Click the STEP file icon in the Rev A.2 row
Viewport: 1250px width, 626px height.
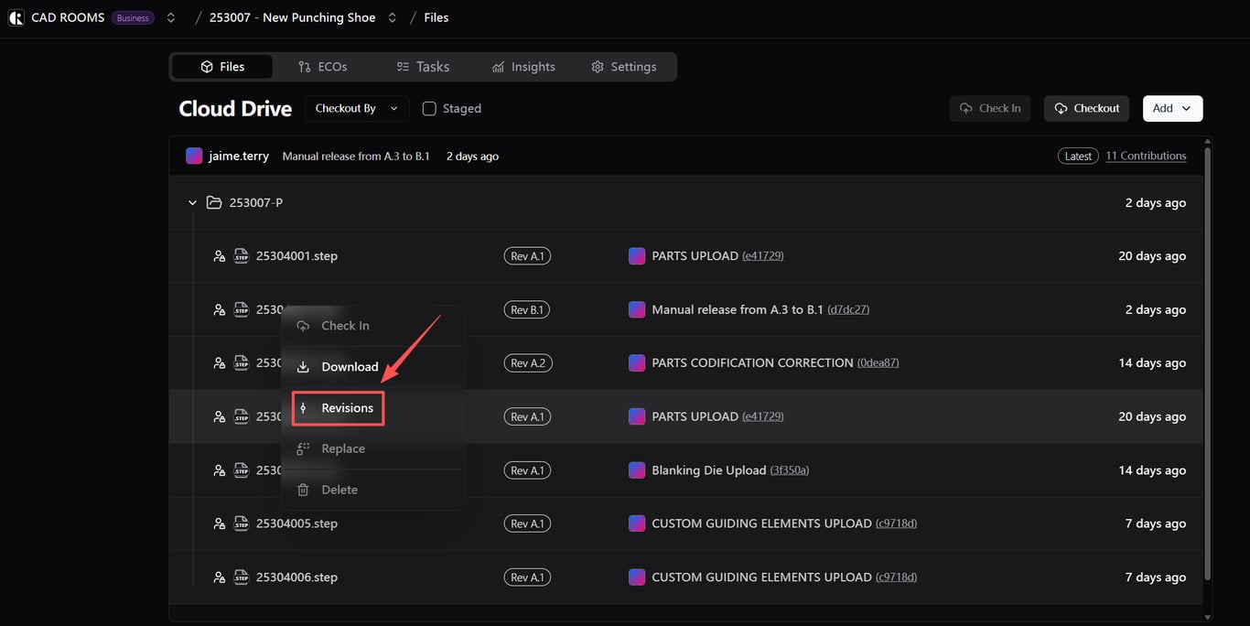tap(242, 363)
